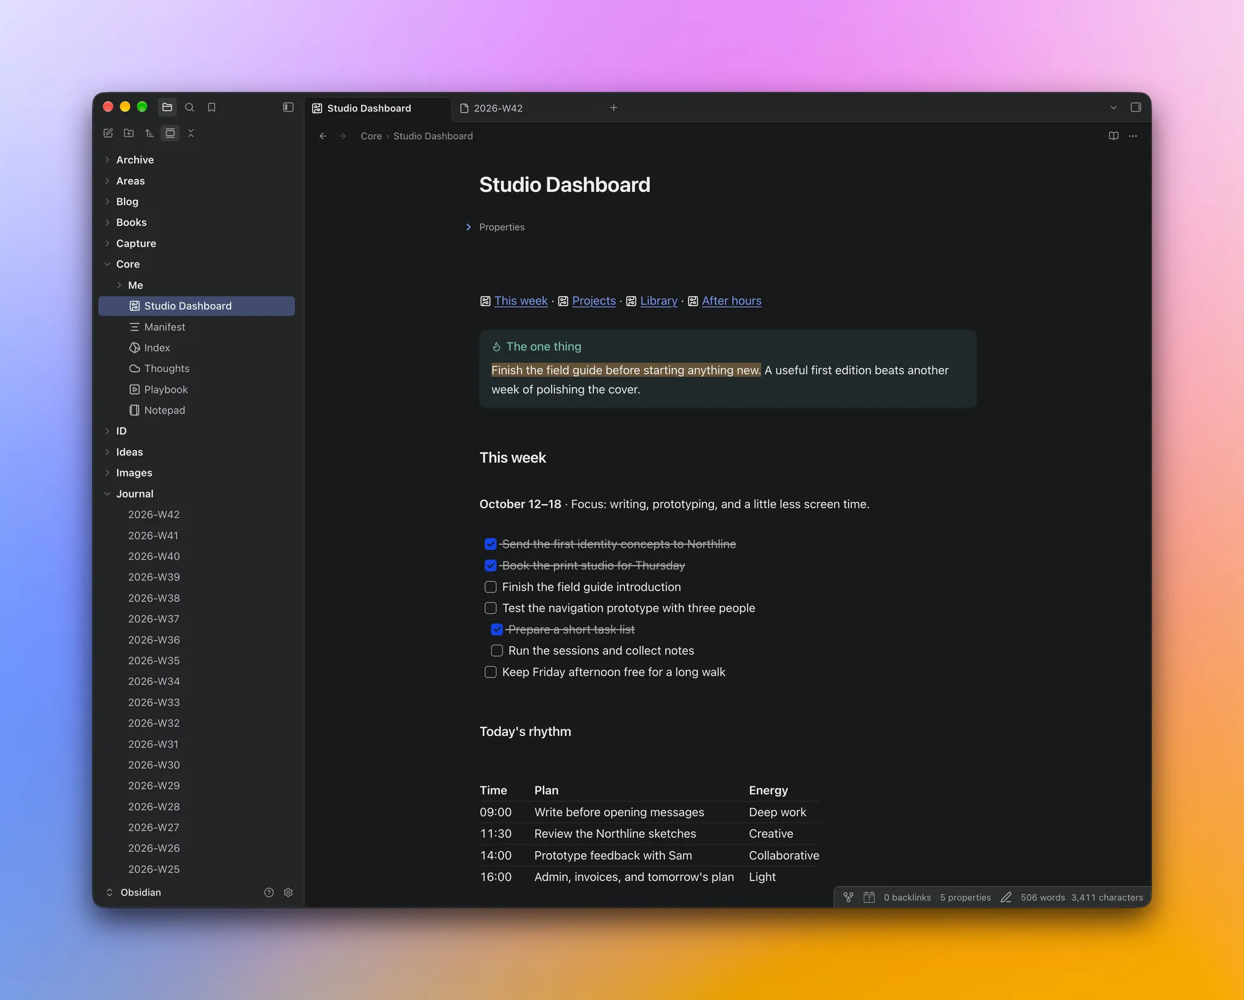Image resolution: width=1244 pixels, height=1000 pixels.
Task: Open the calendar icon in status bar
Action: click(869, 897)
